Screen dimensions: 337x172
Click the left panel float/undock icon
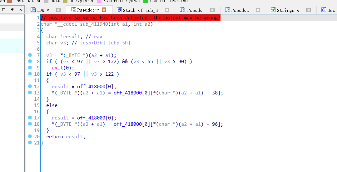[12, 10]
